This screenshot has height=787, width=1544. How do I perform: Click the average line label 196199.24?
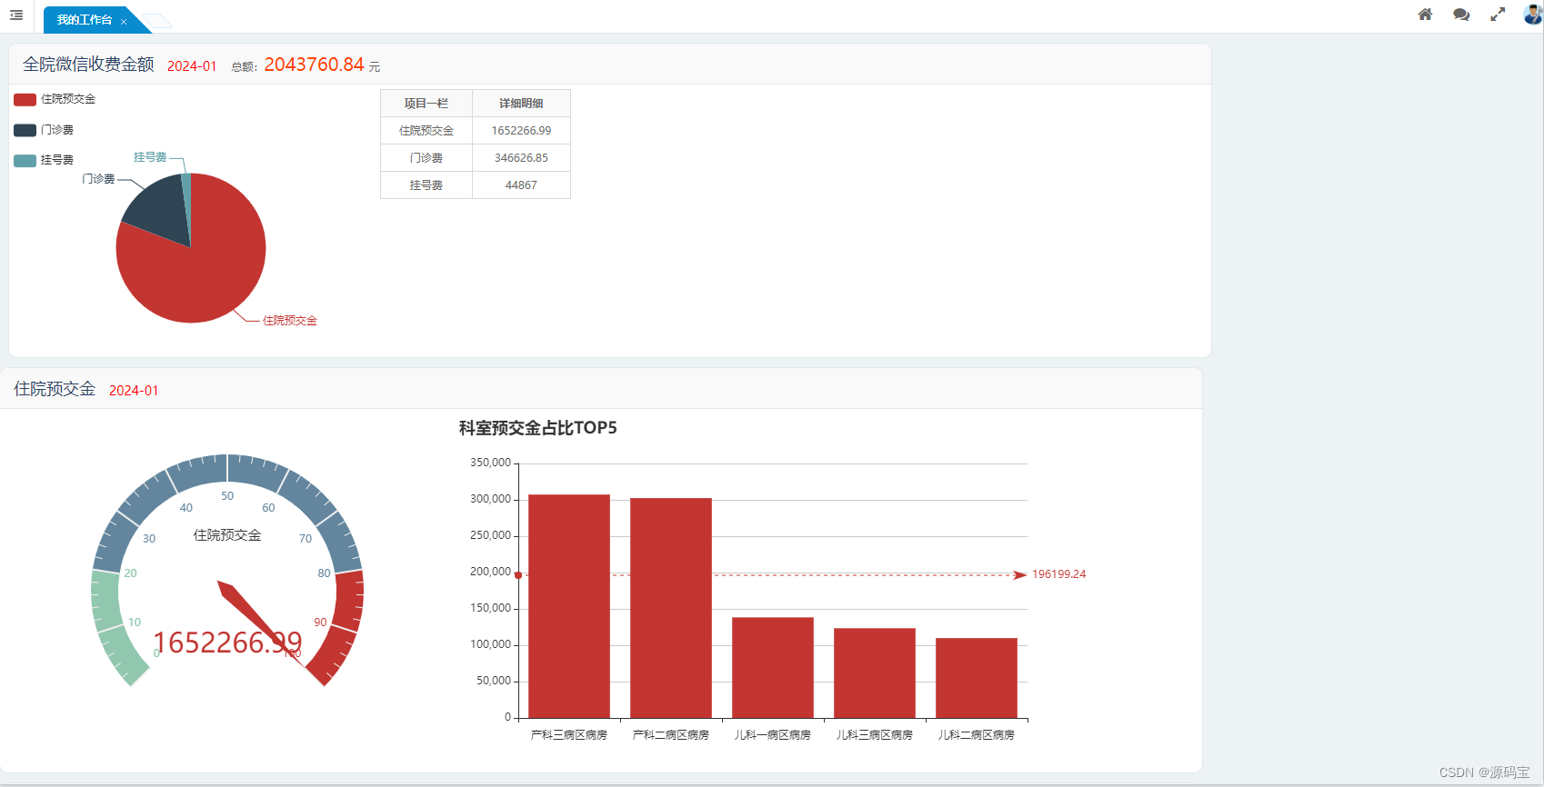point(1058,574)
